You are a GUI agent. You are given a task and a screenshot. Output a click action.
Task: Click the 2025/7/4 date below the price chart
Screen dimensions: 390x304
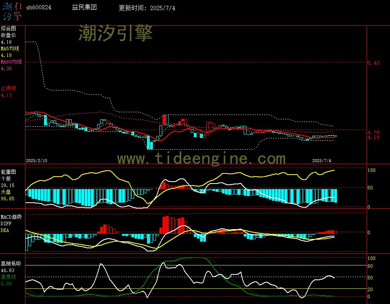tap(322, 161)
